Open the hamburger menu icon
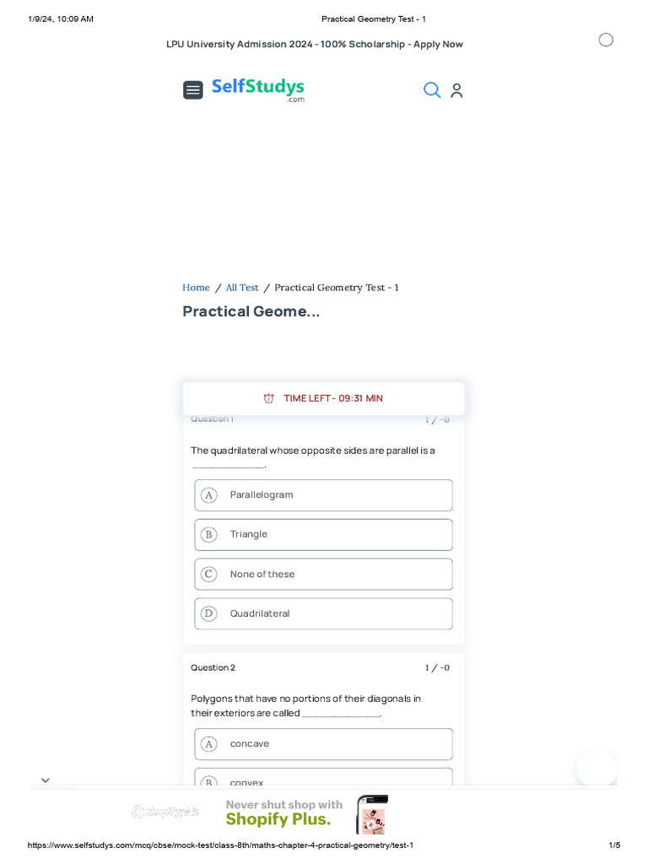 tap(193, 90)
